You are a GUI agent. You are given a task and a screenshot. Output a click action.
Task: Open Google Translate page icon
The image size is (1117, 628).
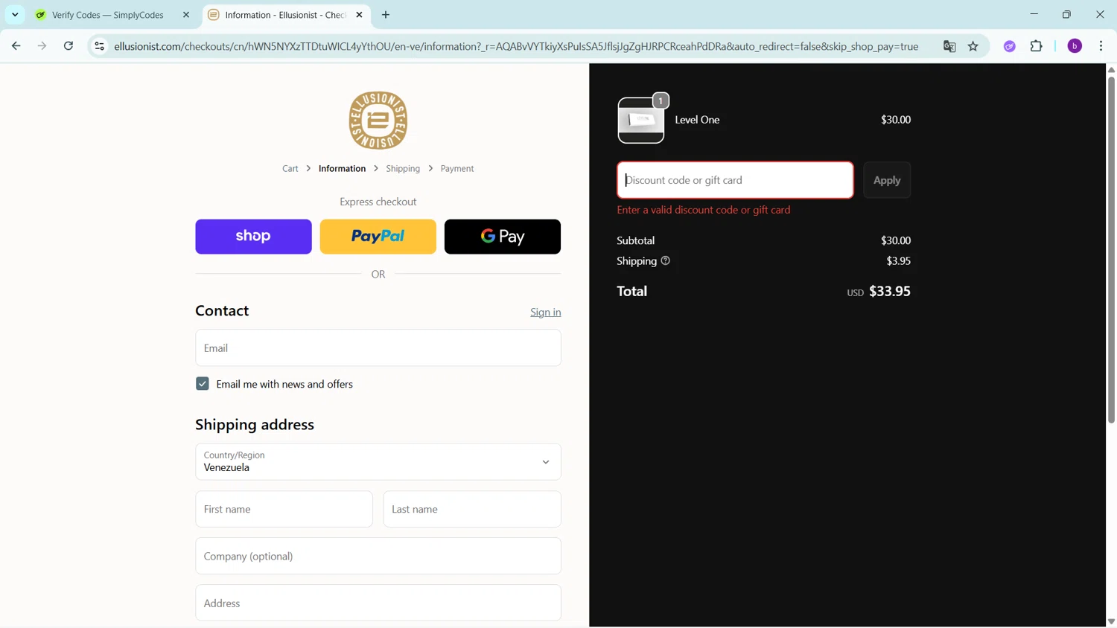click(x=949, y=46)
